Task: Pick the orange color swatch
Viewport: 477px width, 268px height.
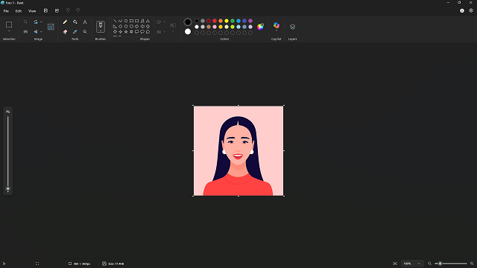Action: tap(221, 21)
